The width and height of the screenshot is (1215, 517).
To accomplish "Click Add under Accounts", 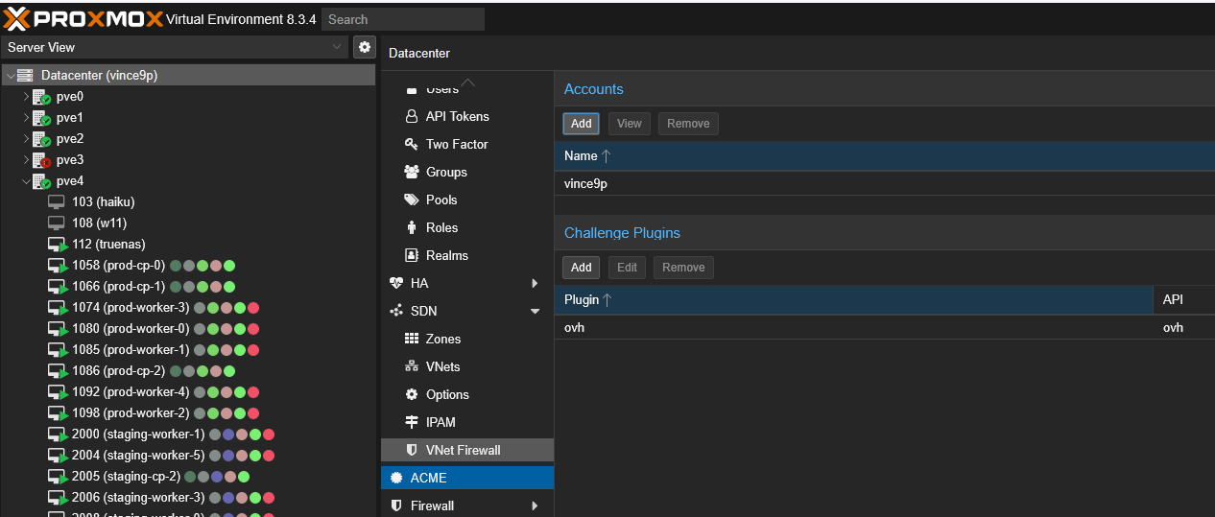I will 581,123.
